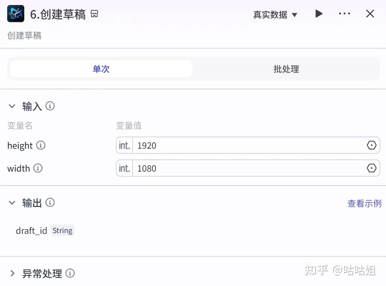Switch to the 批处理 tab
The image size is (386, 286).
click(x=286, y=69)
